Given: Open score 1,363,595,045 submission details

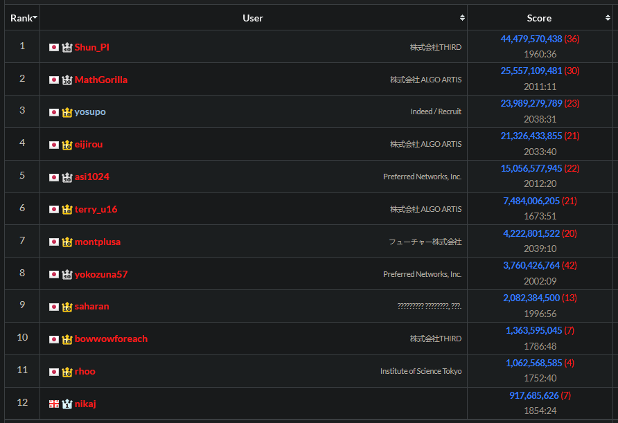Looking at the screenshot, I should tap(534, 330).
